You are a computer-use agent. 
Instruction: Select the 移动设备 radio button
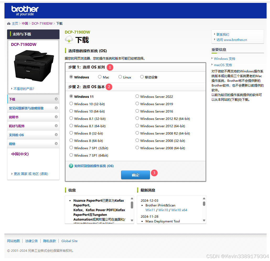(142, 77)
